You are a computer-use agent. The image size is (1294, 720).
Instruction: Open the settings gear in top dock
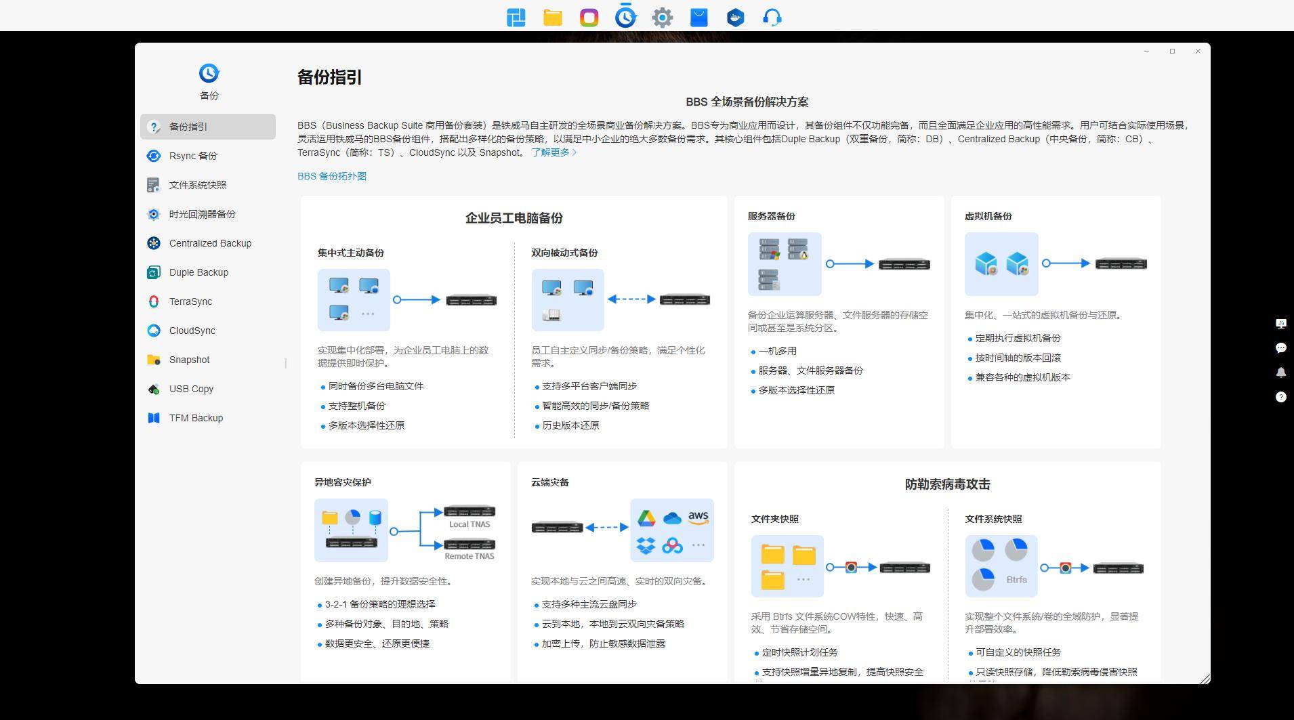(662, 18)
